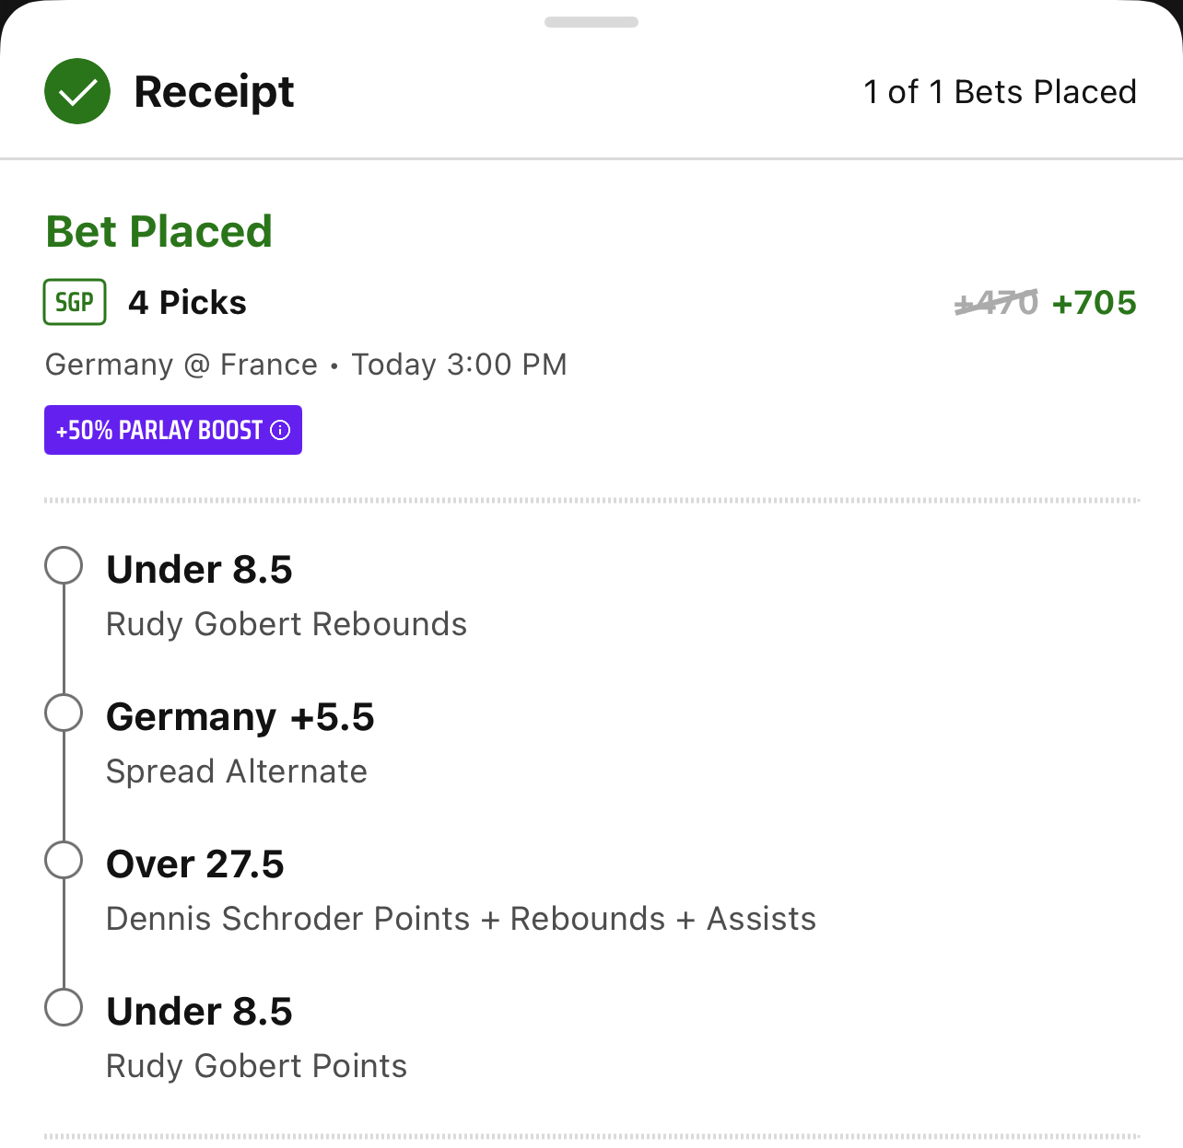Tap the info circle next to +50% PARLAY BOOST
The width and height of the screenshot is (1183, 1148).
tap(281, 429)
